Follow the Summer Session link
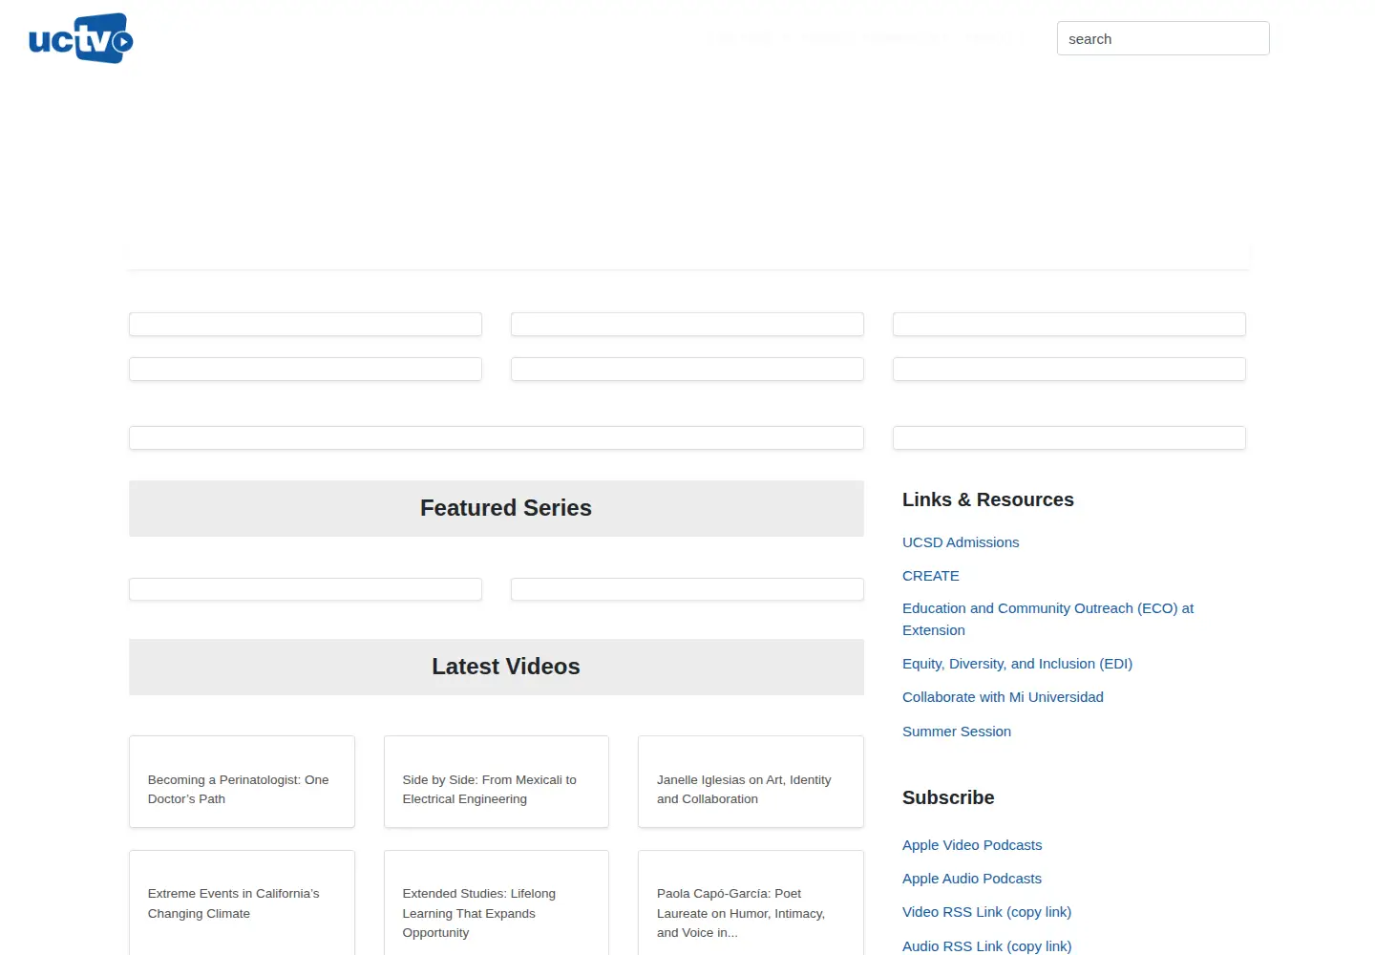The image size is (1375, 955). [957, 732]
